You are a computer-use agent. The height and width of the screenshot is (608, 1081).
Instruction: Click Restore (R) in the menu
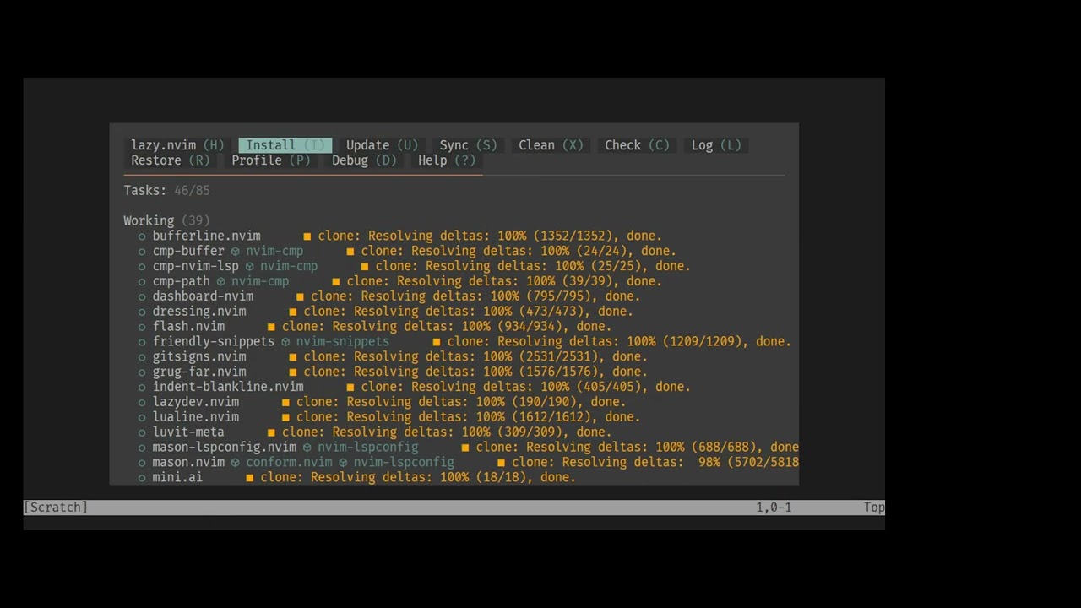point(170,160)
